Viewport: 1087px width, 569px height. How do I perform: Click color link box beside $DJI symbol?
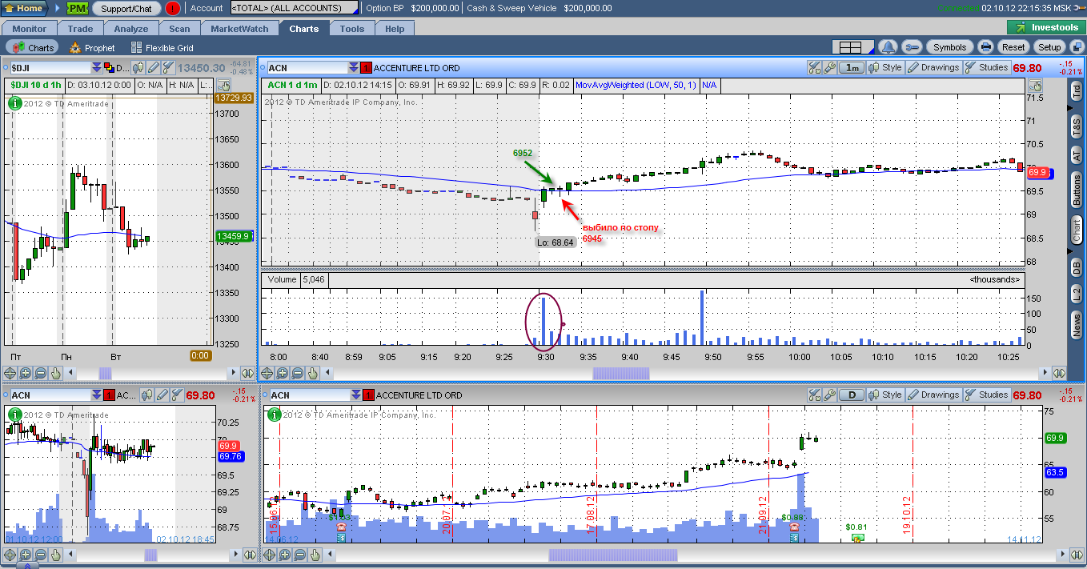point(110,68)
